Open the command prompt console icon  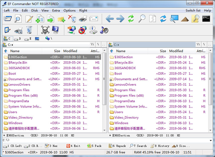coord(206,19)
